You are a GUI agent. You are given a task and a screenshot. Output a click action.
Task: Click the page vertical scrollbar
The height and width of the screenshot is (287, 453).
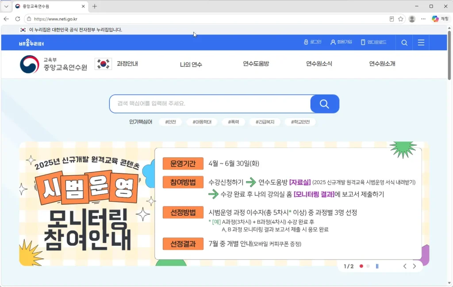[449, 55]
